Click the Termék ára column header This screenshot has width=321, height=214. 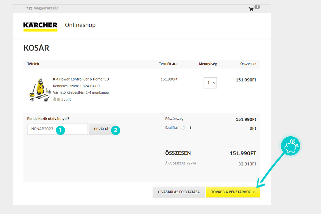tap(168, 64)
